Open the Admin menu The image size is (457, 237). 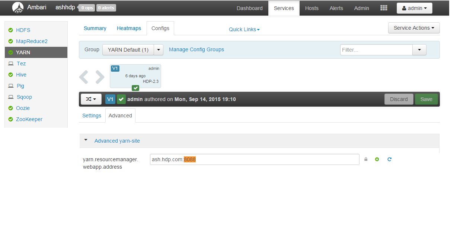[x=362, y=8]
